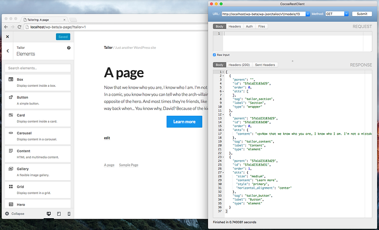Click the Saved button in Tailor
379x230 pixels.
click(x=63, y=37)
